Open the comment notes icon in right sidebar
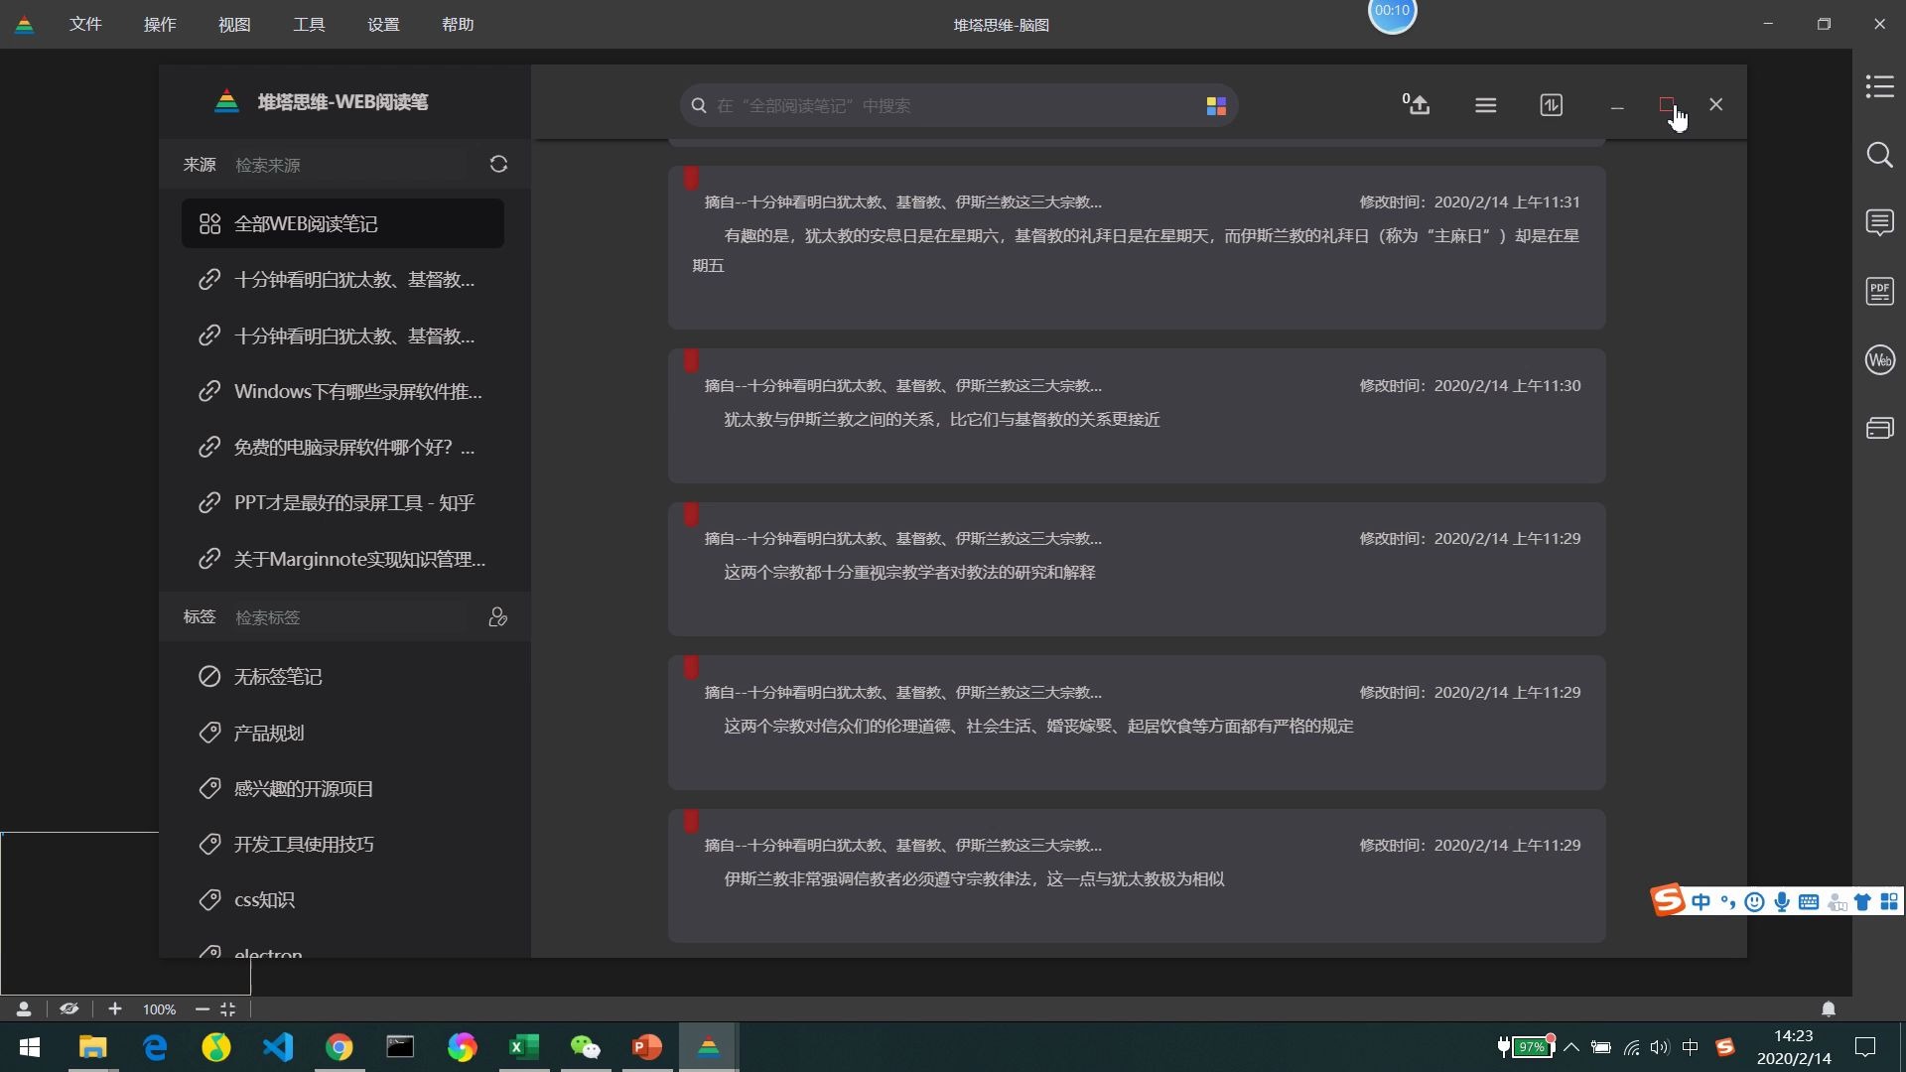 tap(1879, 222)
